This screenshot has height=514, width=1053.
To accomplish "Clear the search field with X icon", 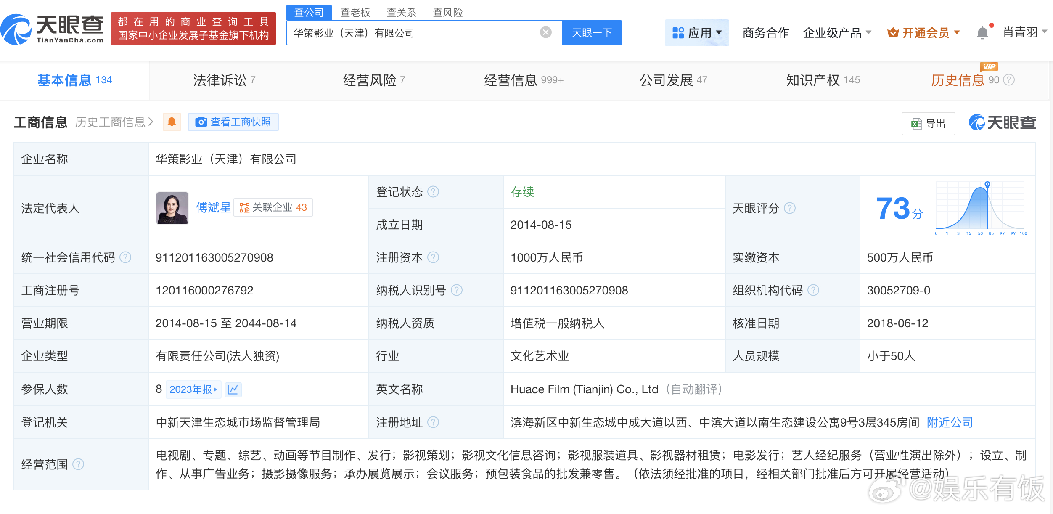I will click(x=545, y=32).
